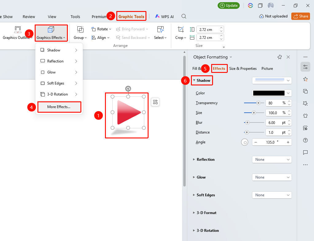Open the Reflection preset dropdown showing None
This screenshot has height=241, width=314.
click(272, 160)
